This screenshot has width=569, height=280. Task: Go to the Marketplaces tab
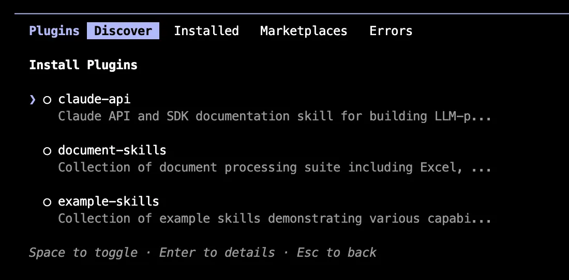click(x=304, y=31)
